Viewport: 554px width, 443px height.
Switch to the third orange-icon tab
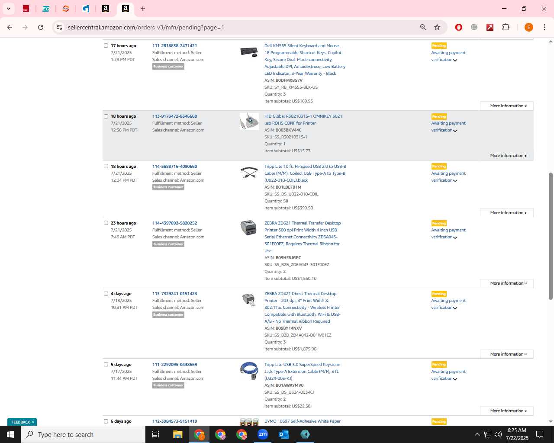[x=66, y=9]
